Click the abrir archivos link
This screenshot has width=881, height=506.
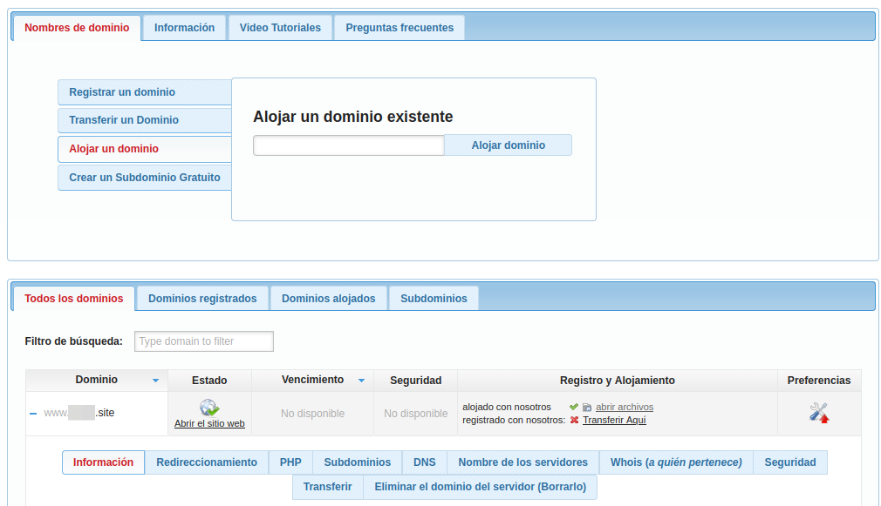(625, 407)
